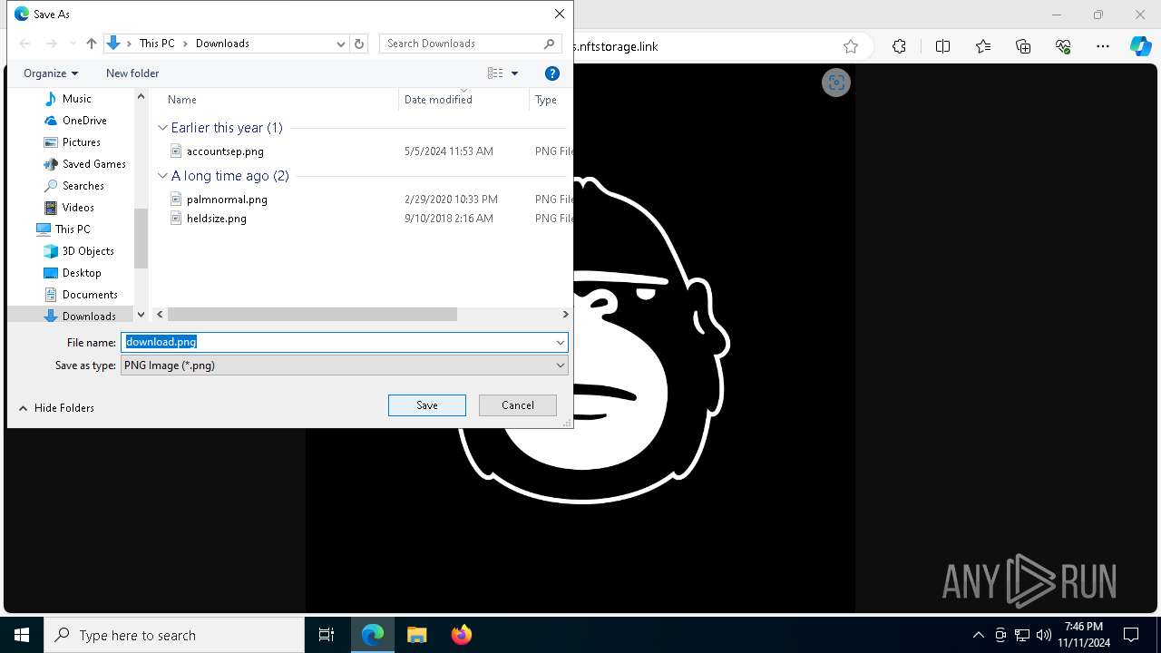This screenshot has width=1161, height=653.
Task: Open the network status tray icon
Action: coord(1022,635)
